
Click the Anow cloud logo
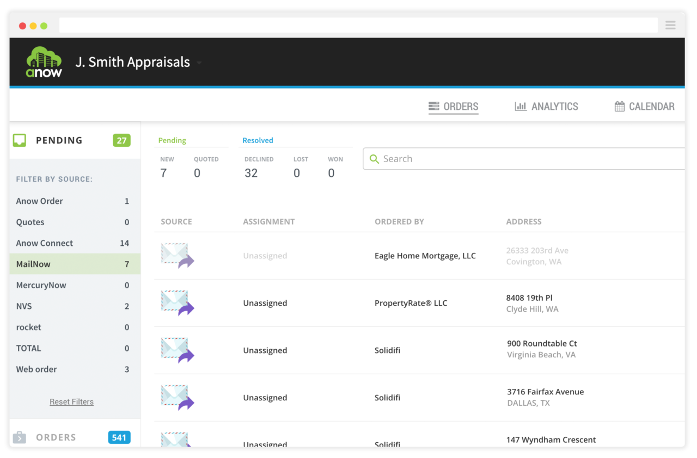[44, 62]
